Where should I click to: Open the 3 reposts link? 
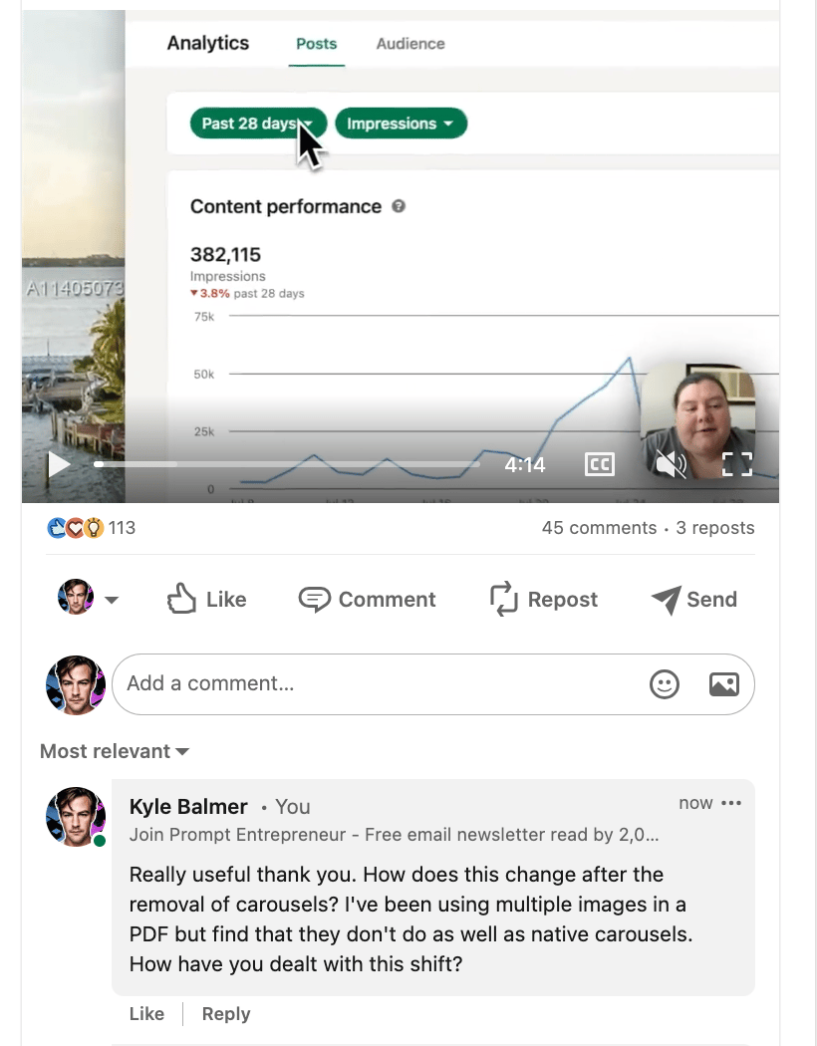coord(715,528)
